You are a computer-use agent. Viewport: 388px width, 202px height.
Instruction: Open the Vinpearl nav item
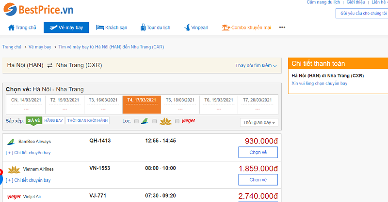click(196, 28)
